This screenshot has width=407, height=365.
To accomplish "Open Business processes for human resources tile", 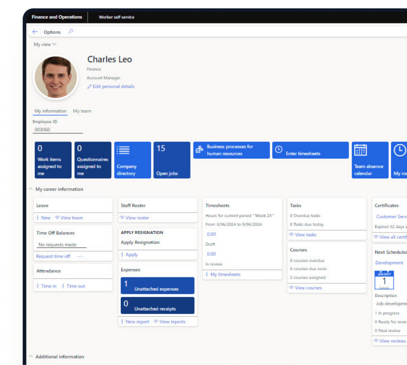I will 231,150.
